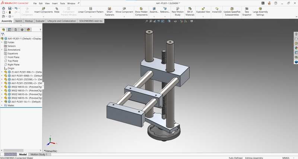Open Insert Components tool
Viewport: 298px width, 159px height.
[x=44, y=9]
